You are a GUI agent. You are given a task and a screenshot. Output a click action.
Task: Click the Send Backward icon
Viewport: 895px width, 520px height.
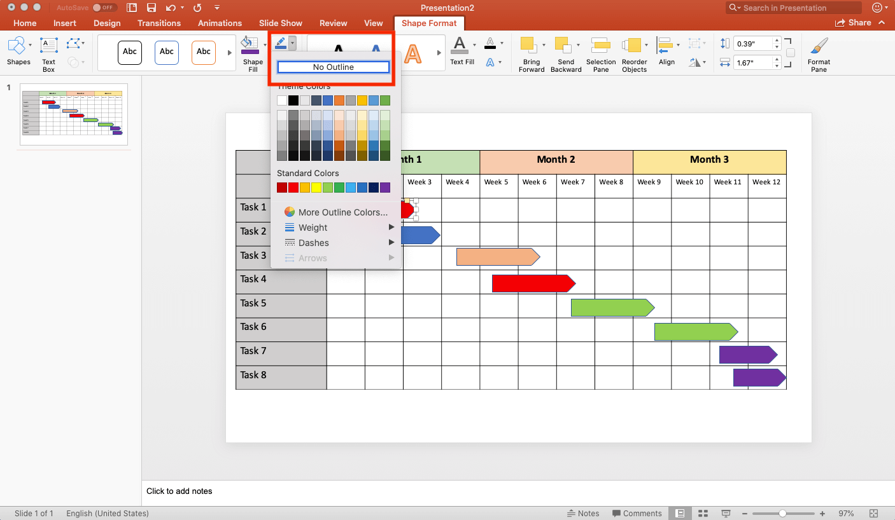tap(563, 46)
